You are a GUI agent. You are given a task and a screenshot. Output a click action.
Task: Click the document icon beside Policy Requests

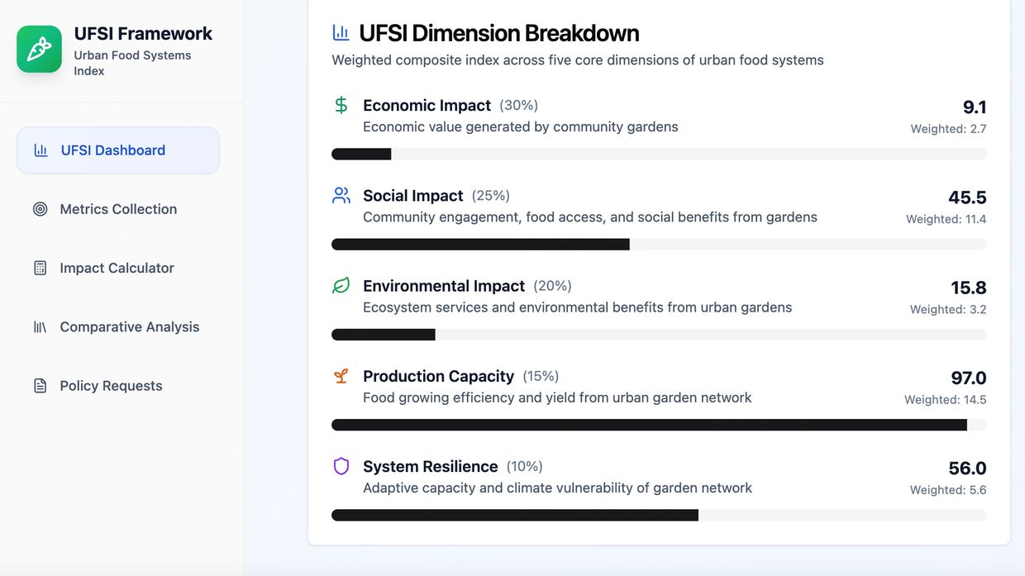(x=40, y=386)
